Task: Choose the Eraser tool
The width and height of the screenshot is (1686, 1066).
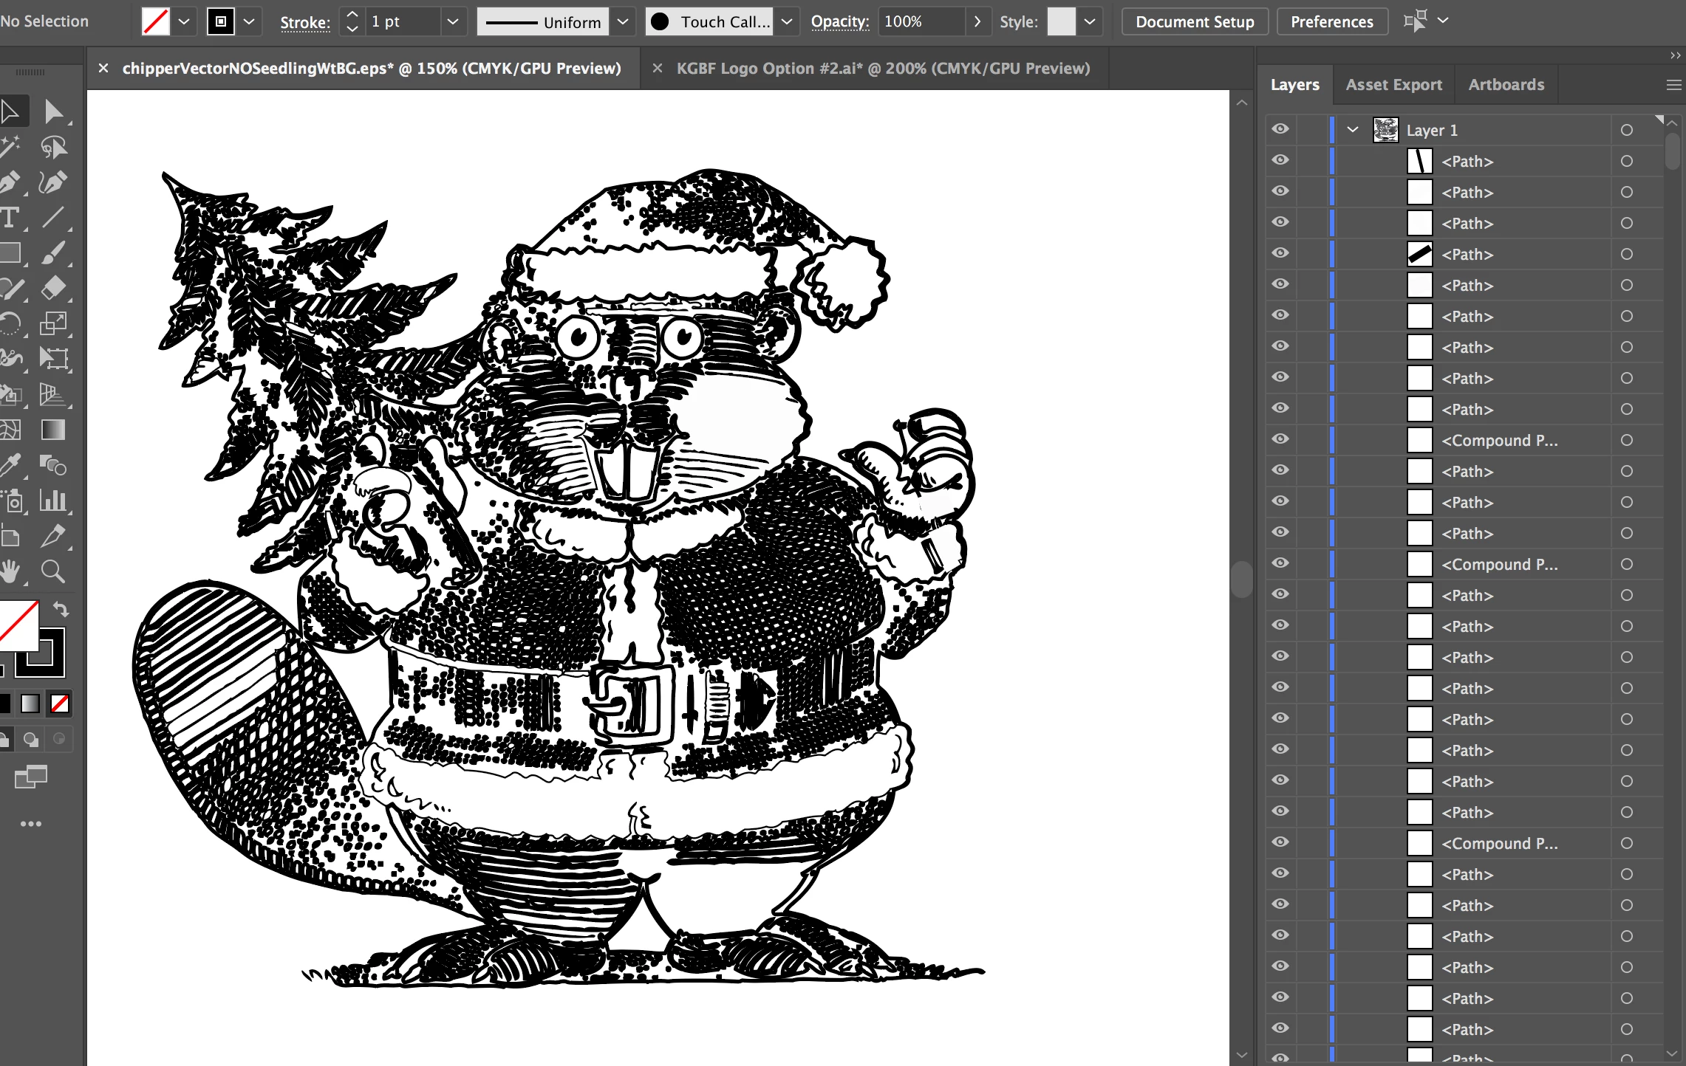Action: point(53,288)
